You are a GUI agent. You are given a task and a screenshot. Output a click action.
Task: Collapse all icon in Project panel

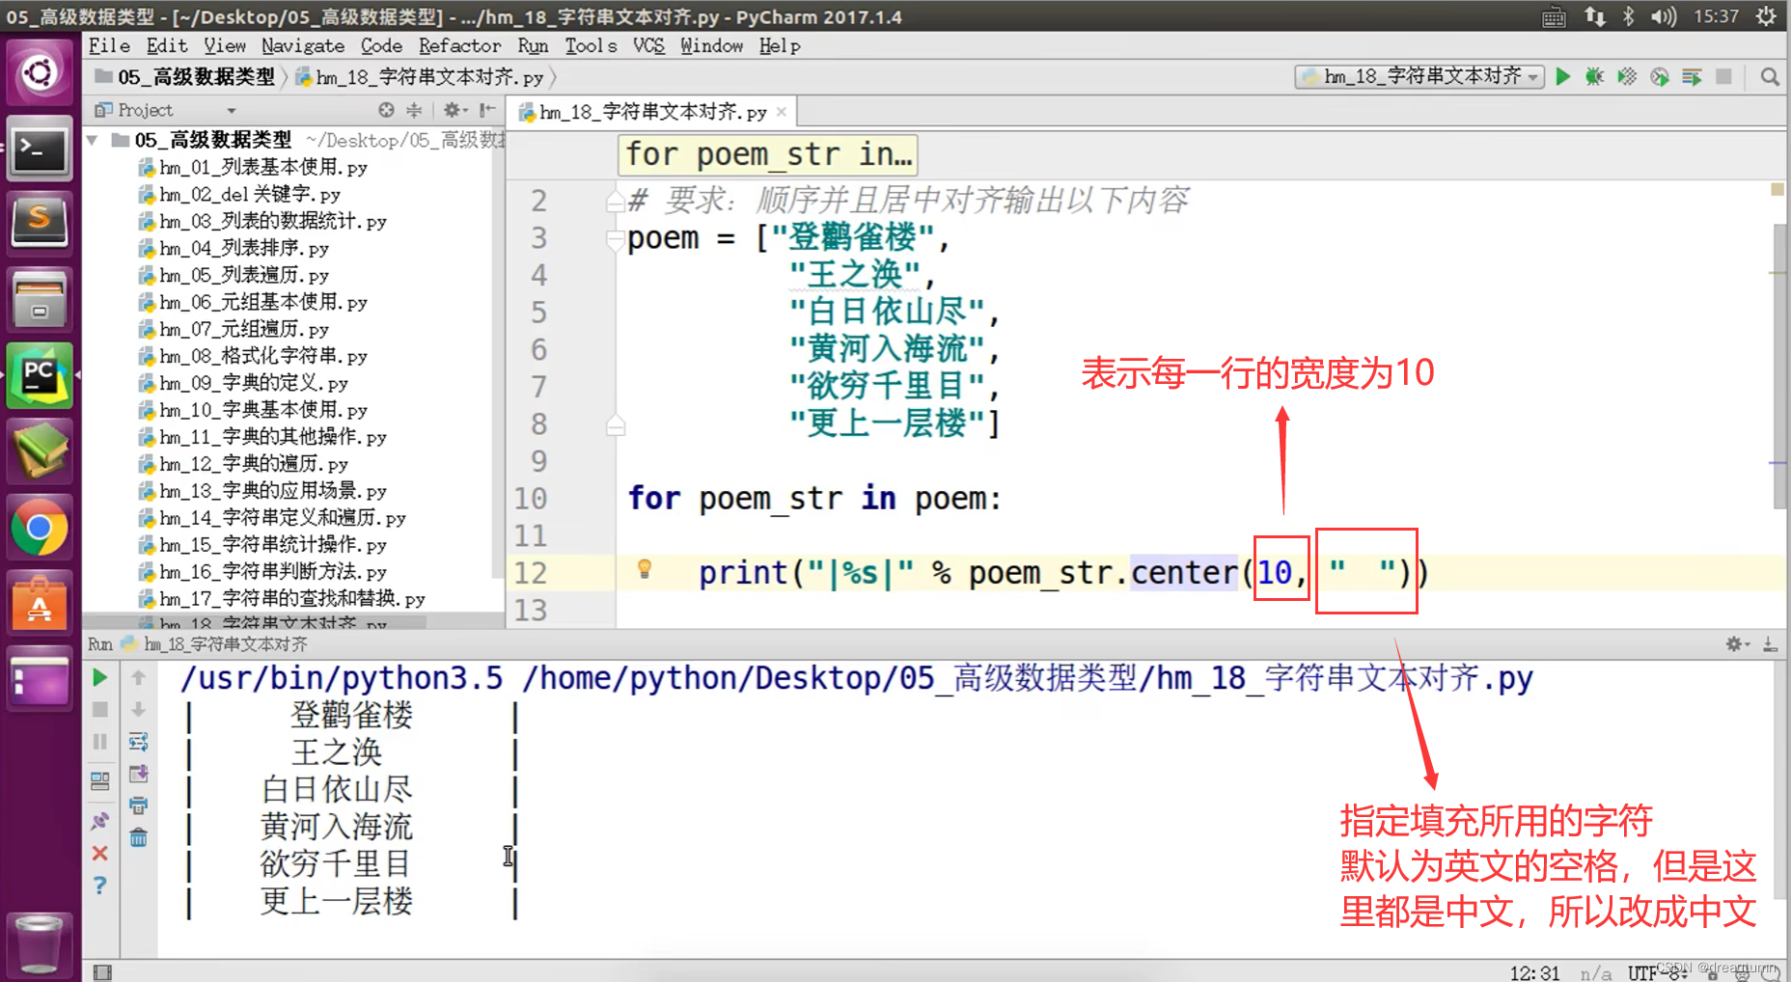414,110
